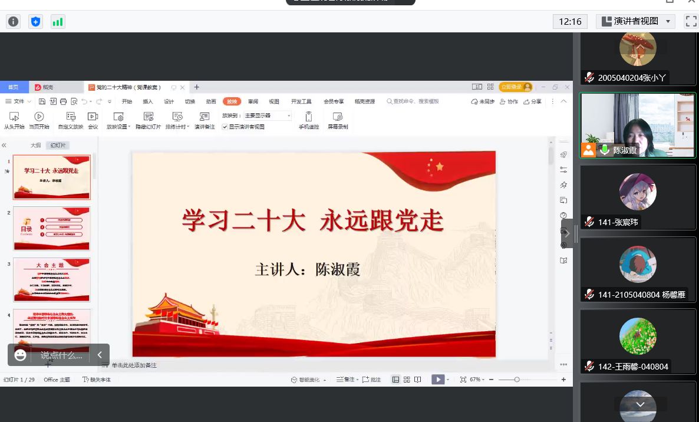
Task: Click the 分享 share button
Action: click(x=532, y=101)
